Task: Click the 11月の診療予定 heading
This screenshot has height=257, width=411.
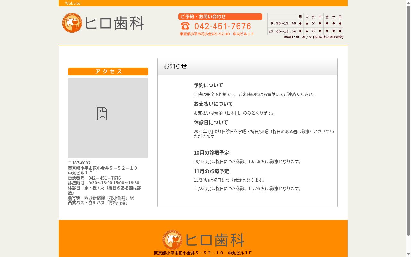Action: 211,172
